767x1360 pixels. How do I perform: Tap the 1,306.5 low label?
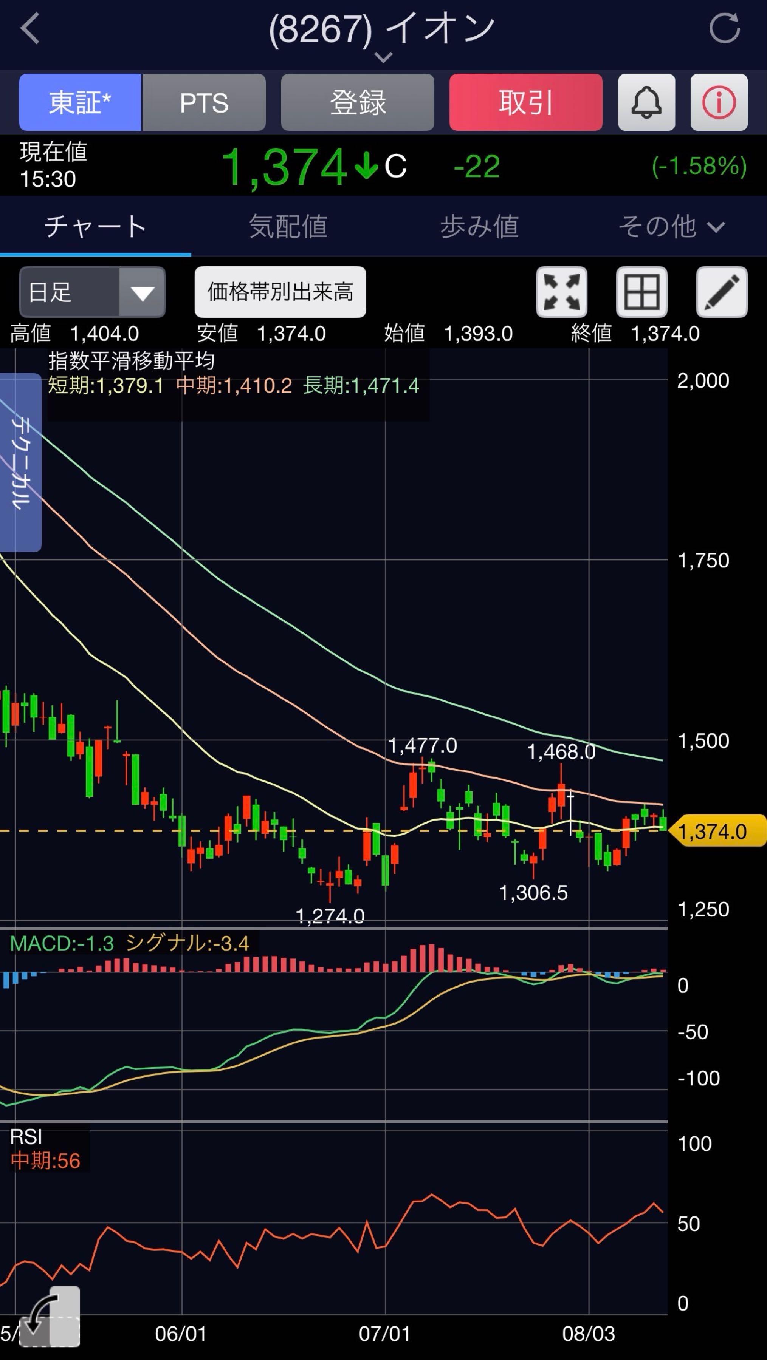point(533,893)
